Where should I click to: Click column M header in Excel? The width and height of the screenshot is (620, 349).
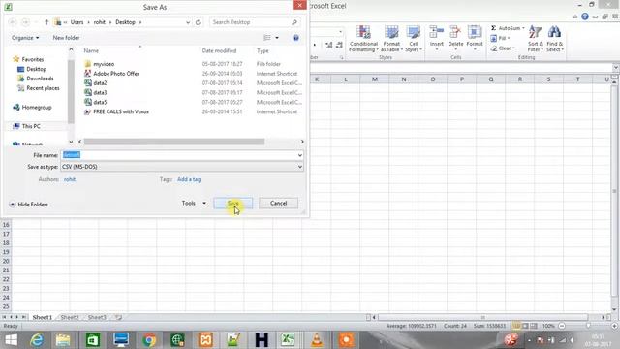pyautogui.click(x=375, y=79)
